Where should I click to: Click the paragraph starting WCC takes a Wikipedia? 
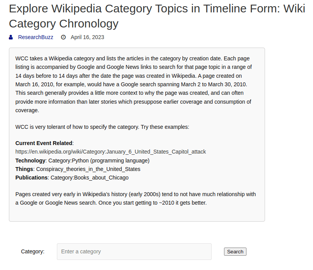tap(132, 59)
